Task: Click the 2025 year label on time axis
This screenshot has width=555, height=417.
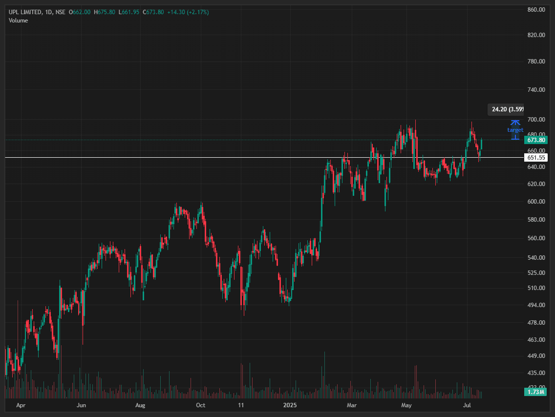Action: pyautogui.click(x=290, y=405)
